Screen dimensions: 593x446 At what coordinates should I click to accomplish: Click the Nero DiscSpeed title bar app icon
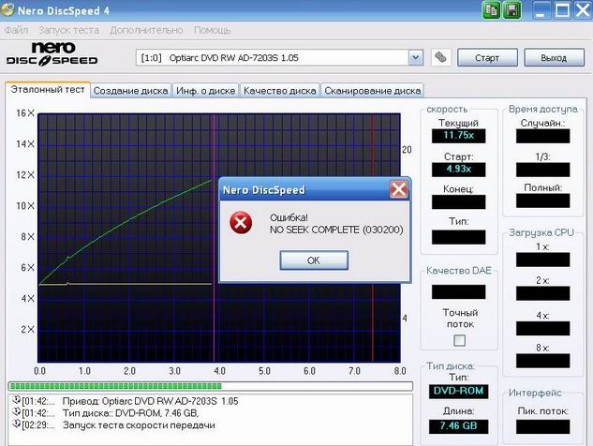(x=7, y=9)
